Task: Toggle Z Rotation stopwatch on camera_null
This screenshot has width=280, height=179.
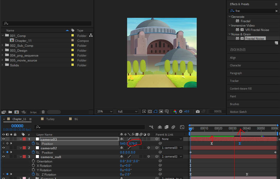Action: [33, 174]
